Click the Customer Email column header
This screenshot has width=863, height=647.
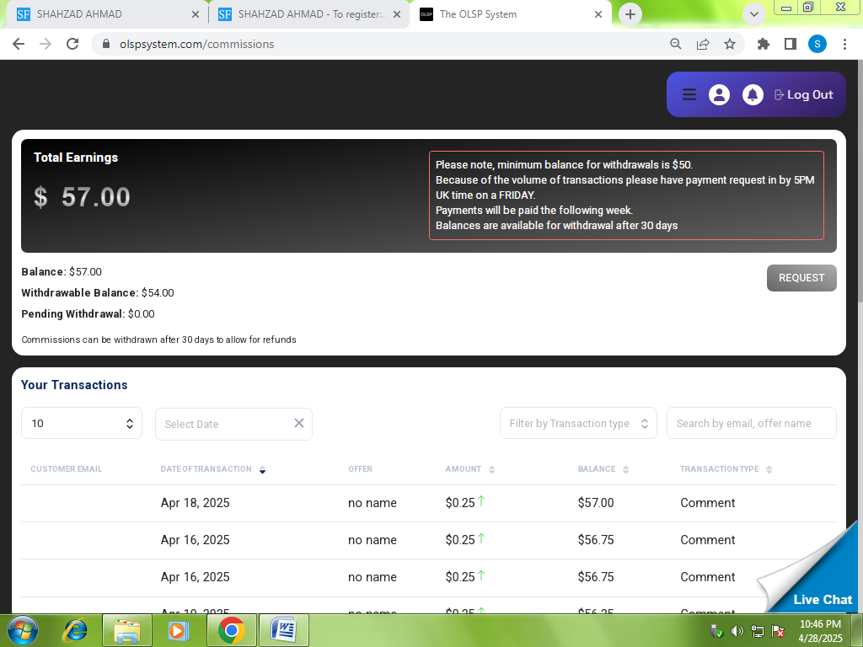coord(66,469)
